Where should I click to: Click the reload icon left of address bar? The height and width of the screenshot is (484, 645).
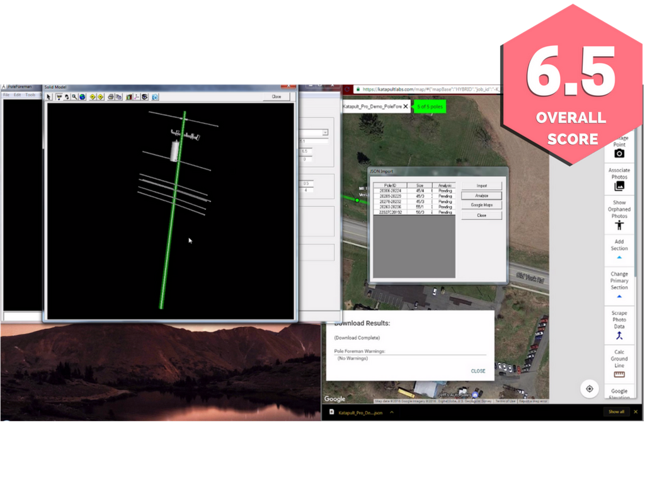(347, 89)
